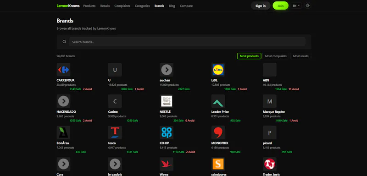Open the auchan brand name link
367x176 pixels.
[x=165, y=80]
